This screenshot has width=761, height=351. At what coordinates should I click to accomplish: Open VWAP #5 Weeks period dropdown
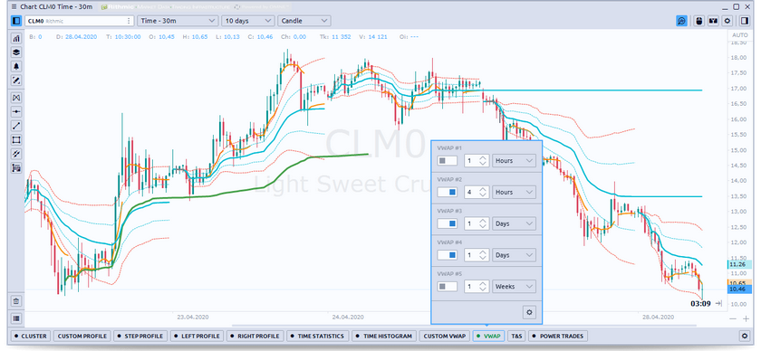point(514,287)
